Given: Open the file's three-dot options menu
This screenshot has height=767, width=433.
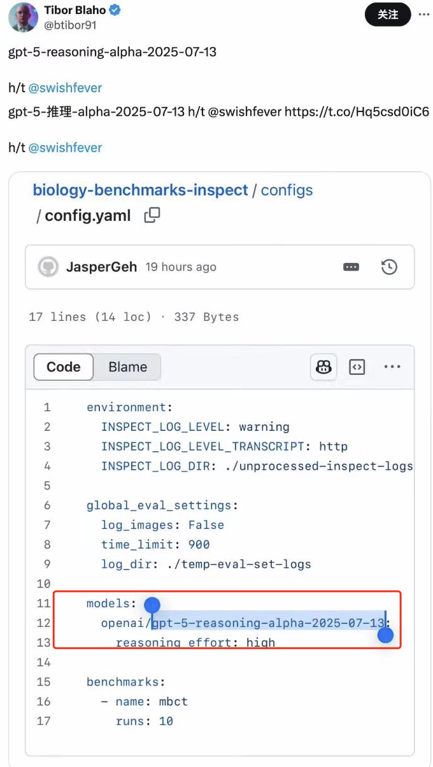Looking at the screenshot, I should [392, 367].
